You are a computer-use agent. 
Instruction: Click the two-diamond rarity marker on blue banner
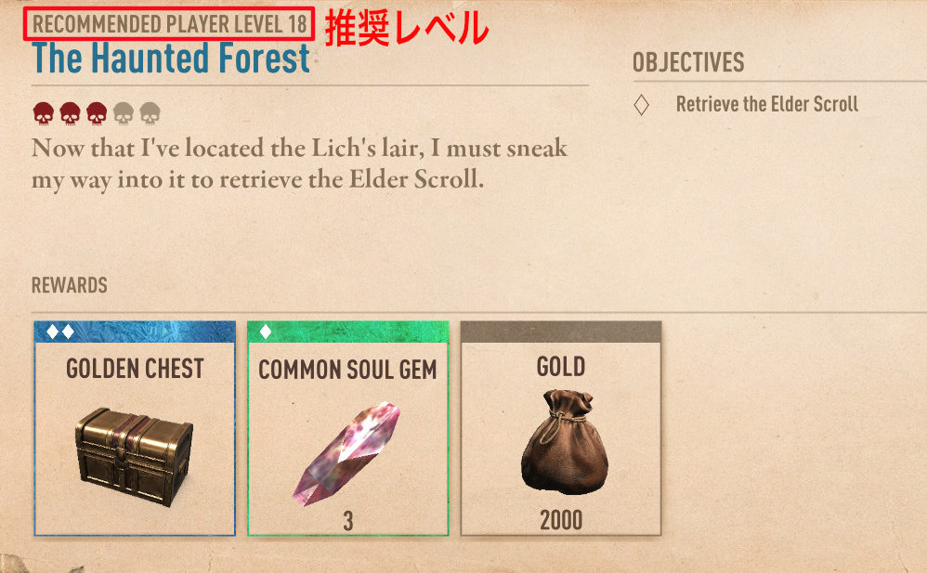(60, 332)
